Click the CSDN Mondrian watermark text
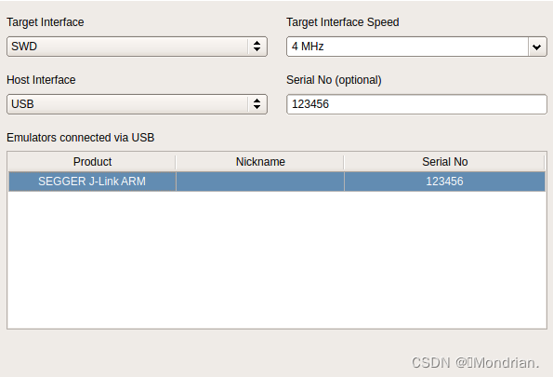 click(476, 363)
